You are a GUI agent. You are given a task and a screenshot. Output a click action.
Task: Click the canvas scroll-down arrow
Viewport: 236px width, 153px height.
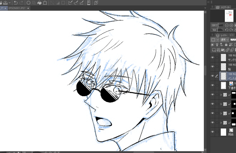(x=205, y=150)
